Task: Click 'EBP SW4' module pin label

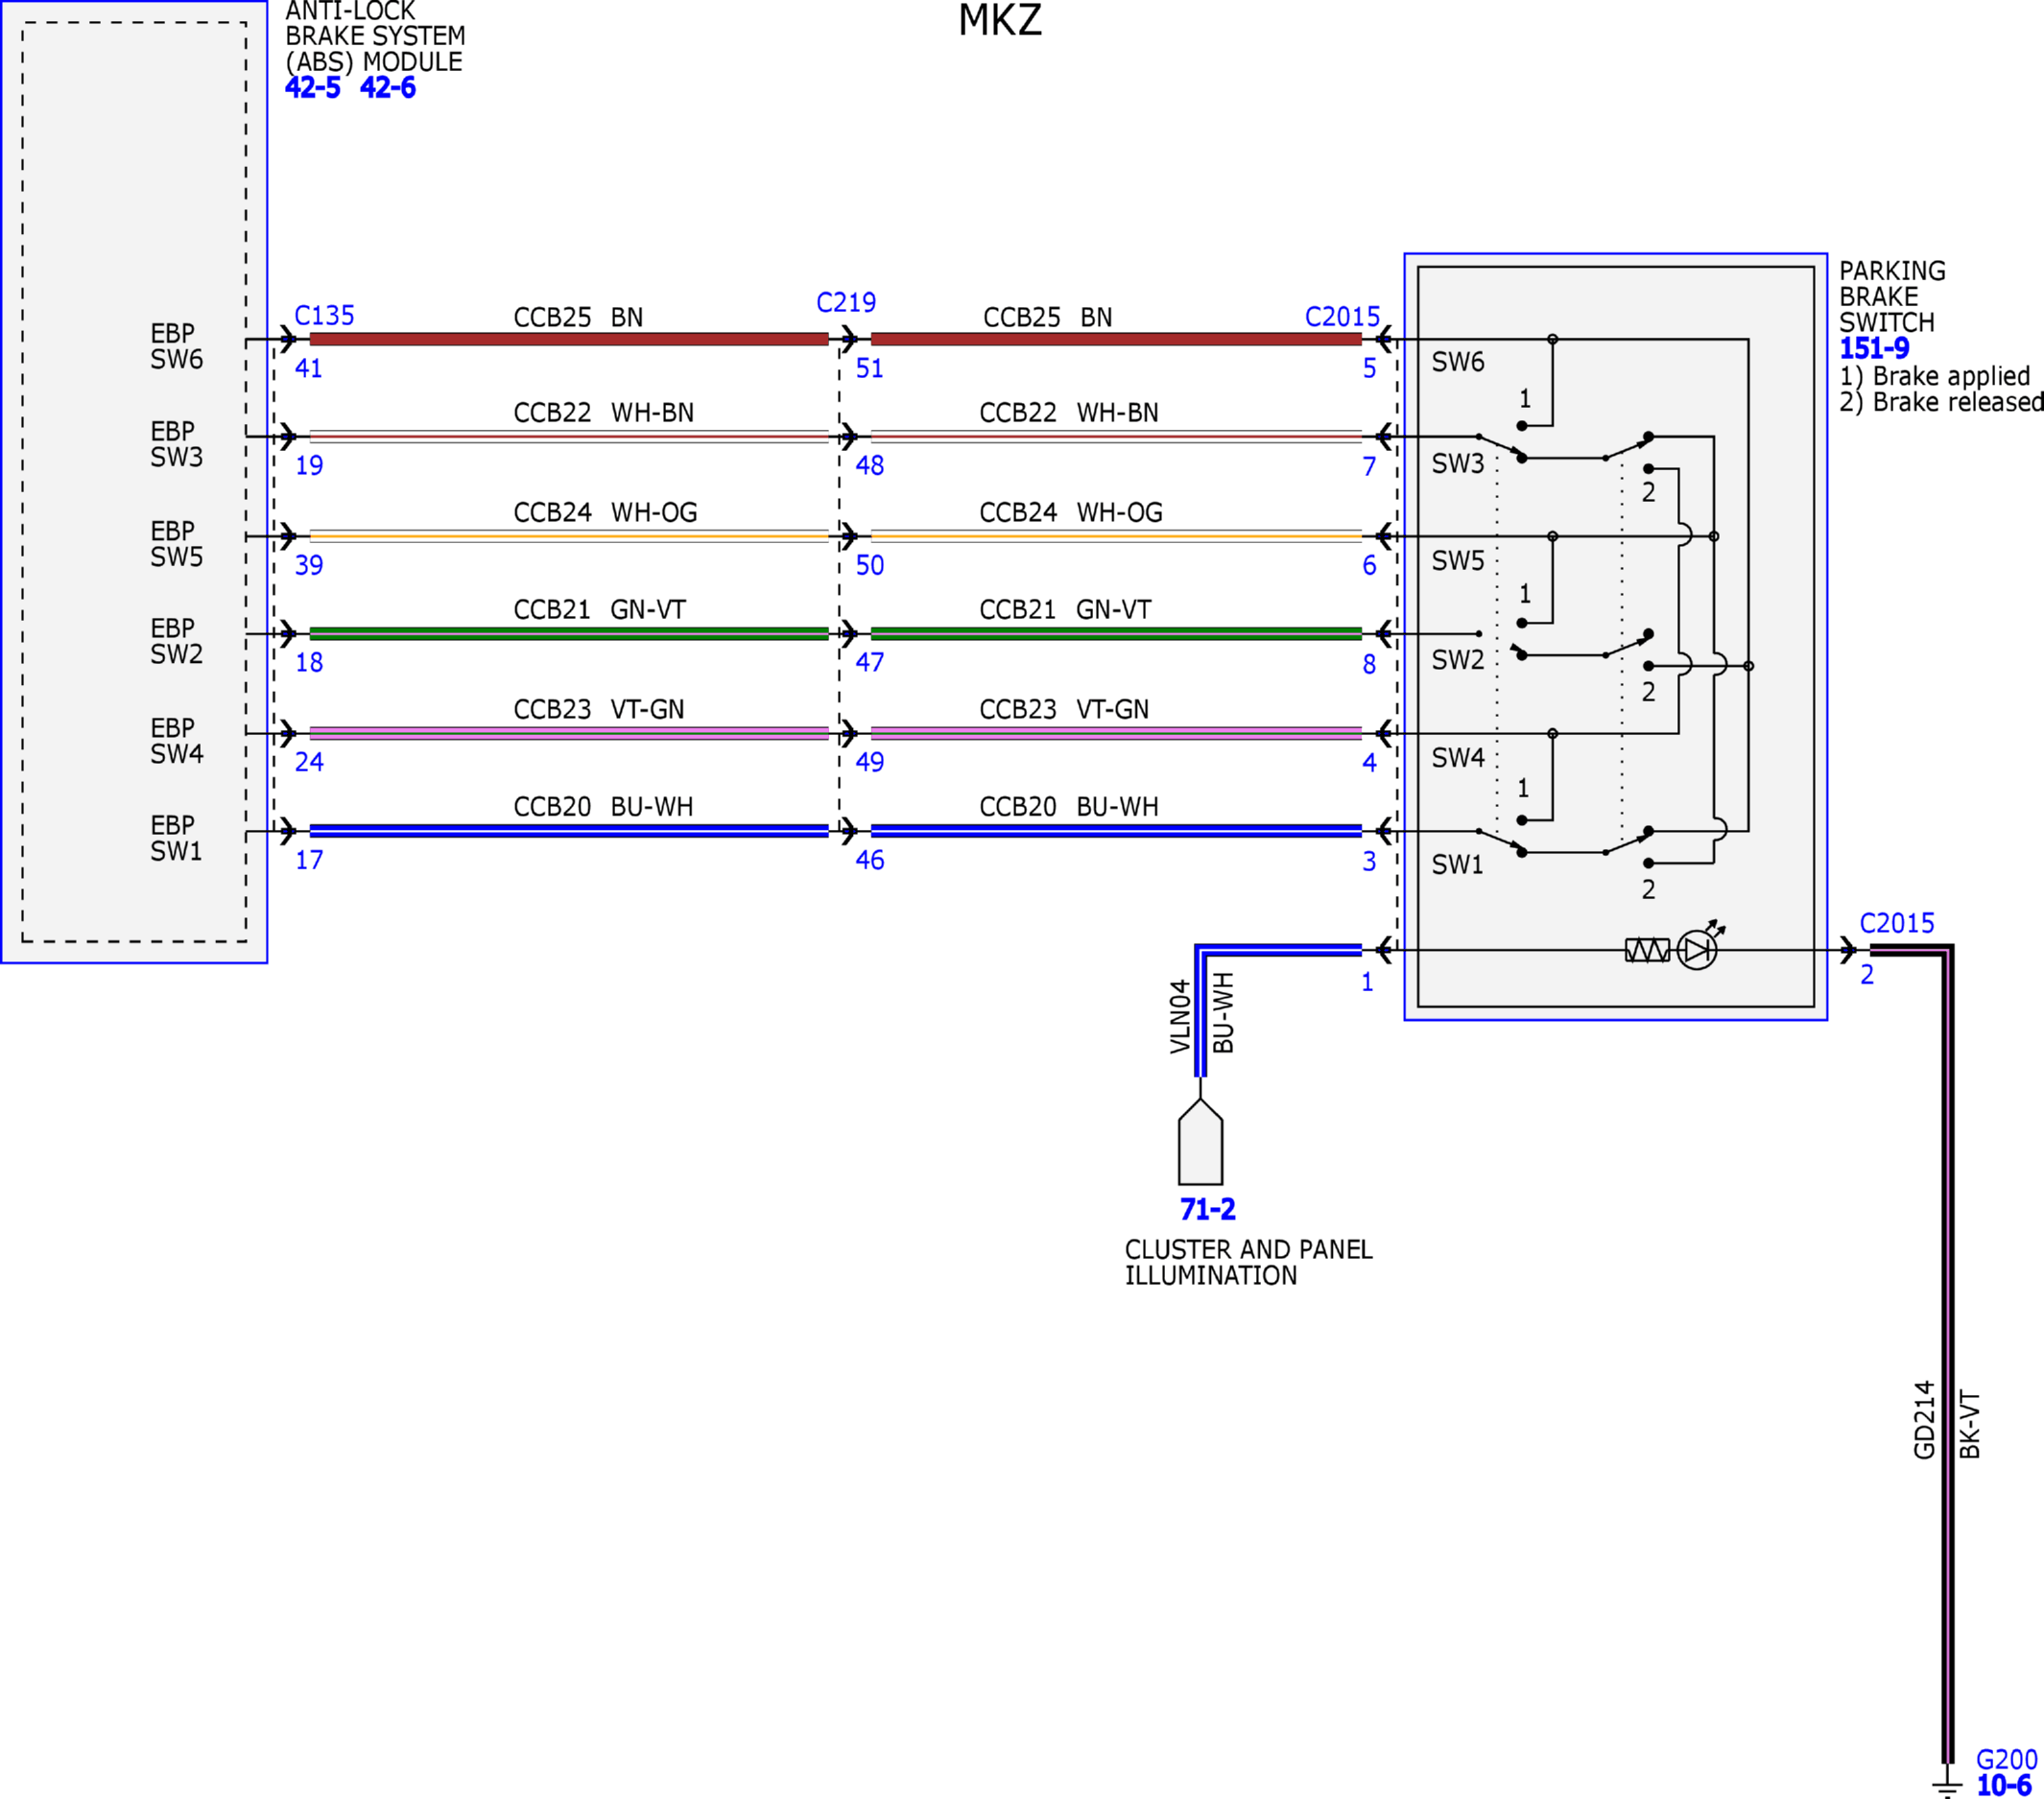Action: pyautogui.click(x=177, y=742)
